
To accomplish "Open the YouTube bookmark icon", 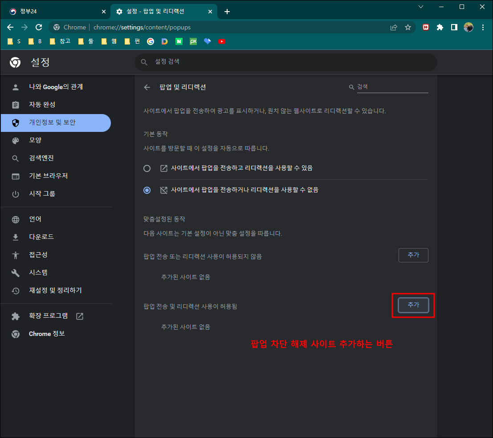I will click(x=221, y=41).
